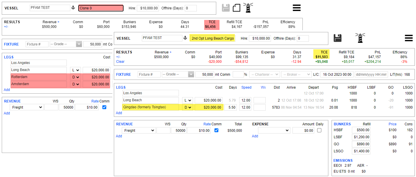
Task: Click the HSBF refill price field
Action: click(361, 130)
